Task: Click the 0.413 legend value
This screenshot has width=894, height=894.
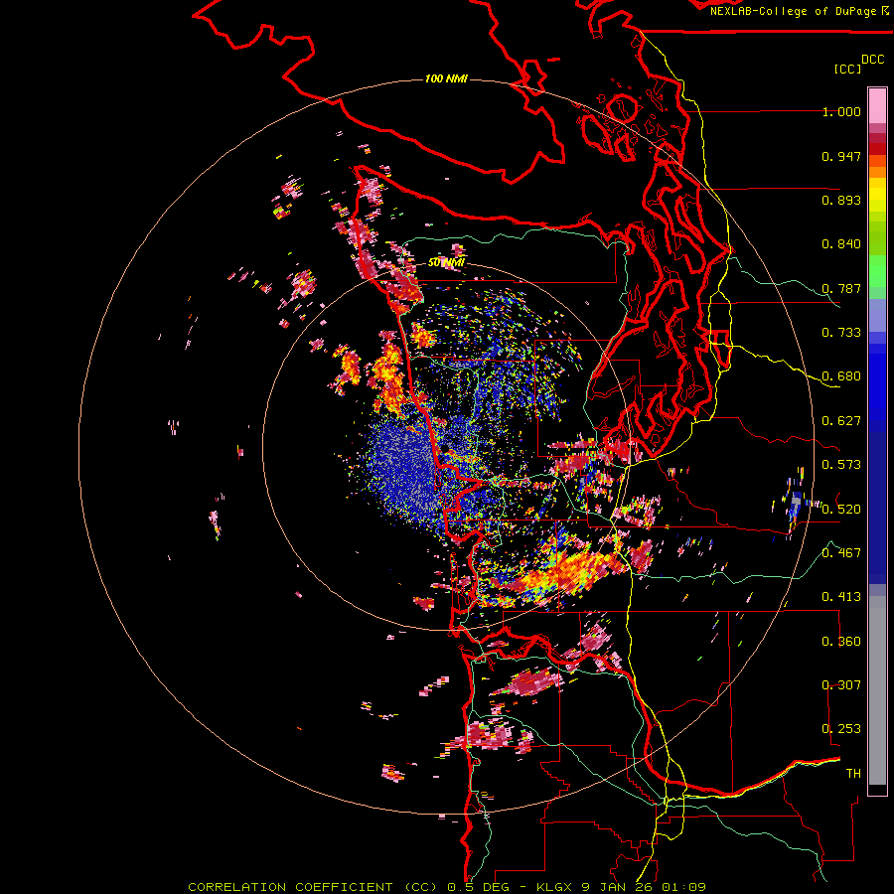Action: click(x=841, y=597)
